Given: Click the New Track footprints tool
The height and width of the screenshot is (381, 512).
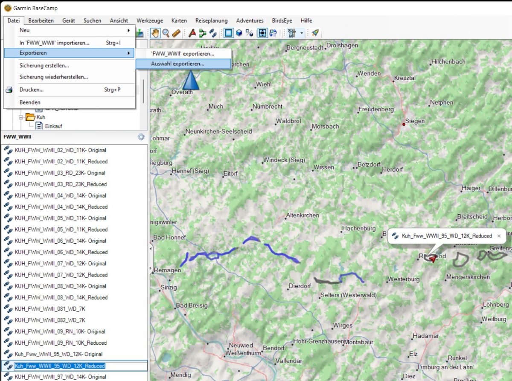Looking at the screenshot, I should [213, 33].
